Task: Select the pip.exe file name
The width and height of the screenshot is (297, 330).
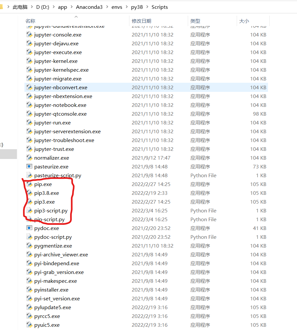Action: pos(43,184)
